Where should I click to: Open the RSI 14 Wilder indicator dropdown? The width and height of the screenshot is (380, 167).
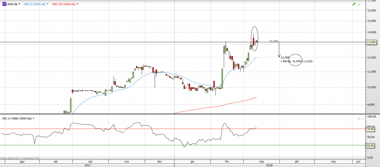33,118
